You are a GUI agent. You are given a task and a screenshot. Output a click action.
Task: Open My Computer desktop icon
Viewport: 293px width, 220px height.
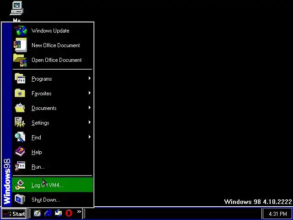[x=16, y=8]
